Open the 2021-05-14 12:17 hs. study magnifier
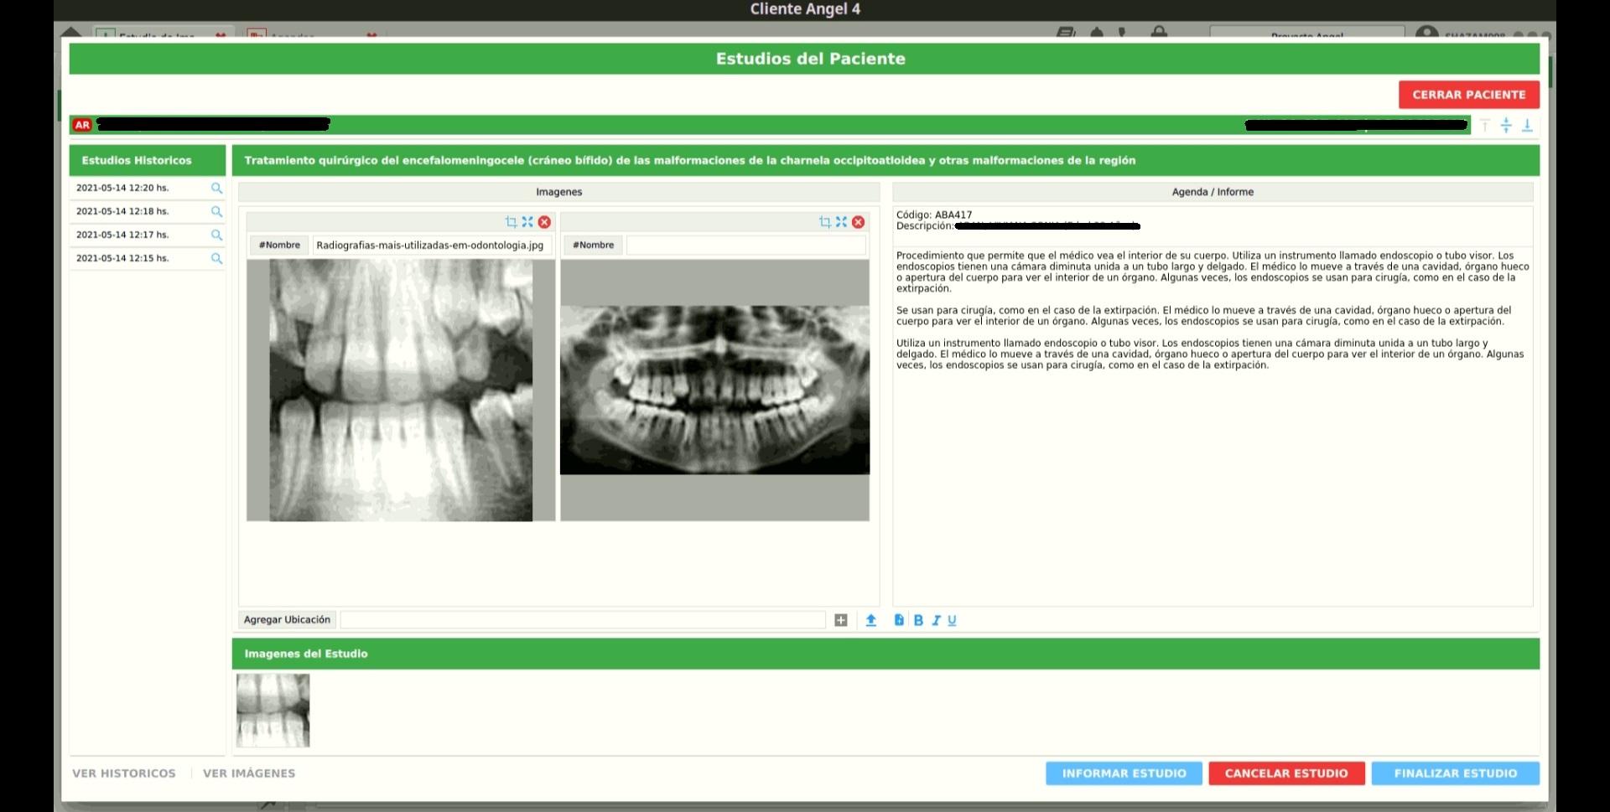 coord(216,235)
